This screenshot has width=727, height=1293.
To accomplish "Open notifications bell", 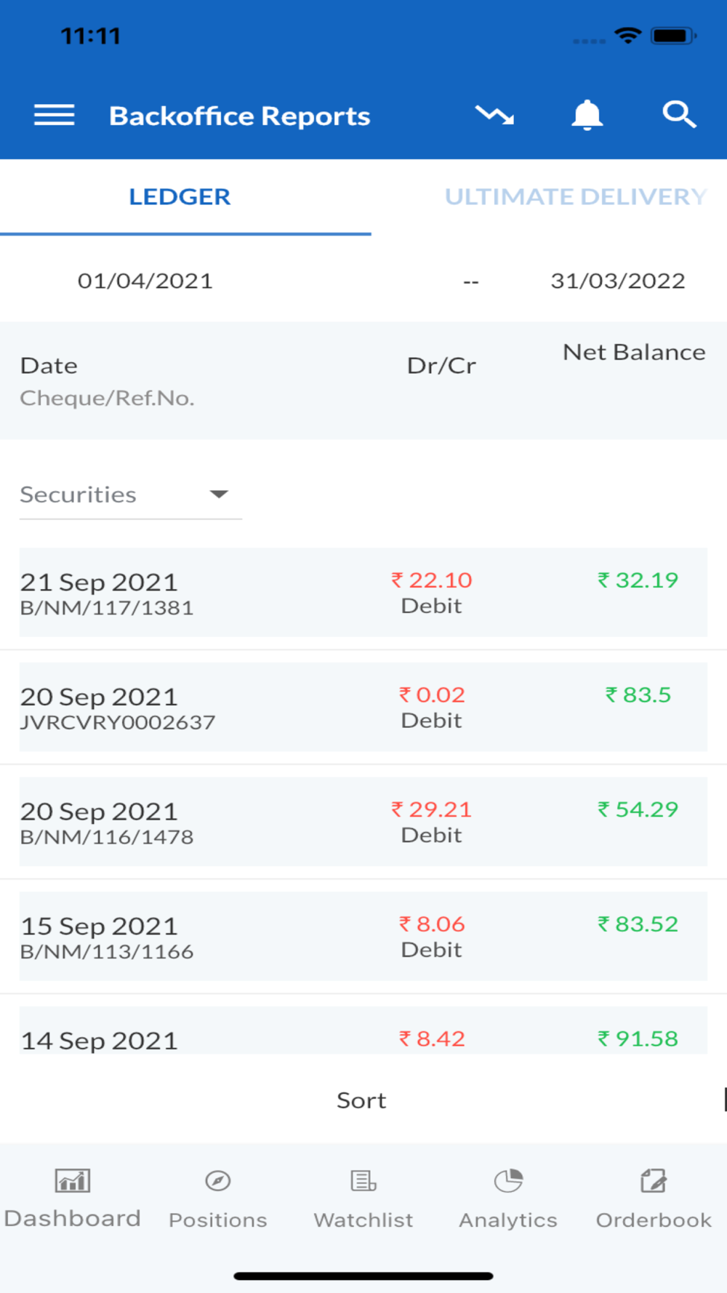I will point(587,115).
